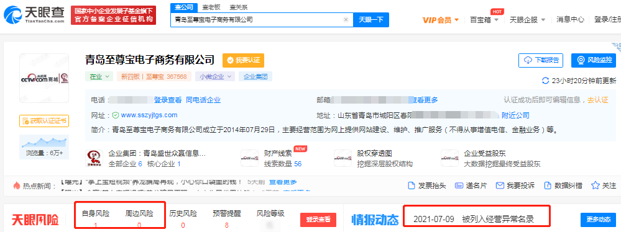Click the 自身风险 item
The width and height of the screenshot is (621, 232).
point(96,218)
